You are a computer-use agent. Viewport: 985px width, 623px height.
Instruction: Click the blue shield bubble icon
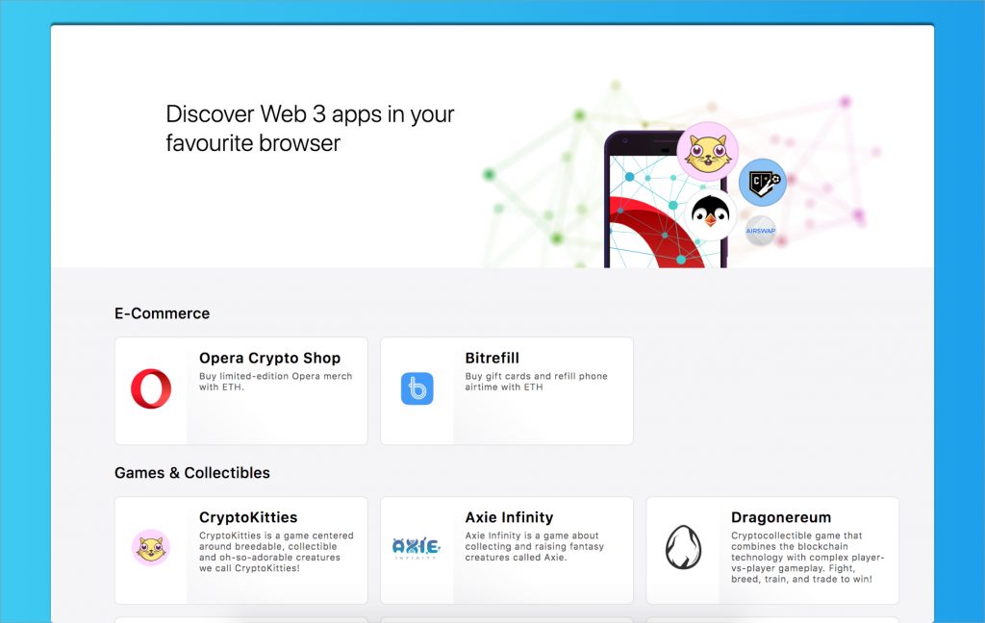[763, 182]
